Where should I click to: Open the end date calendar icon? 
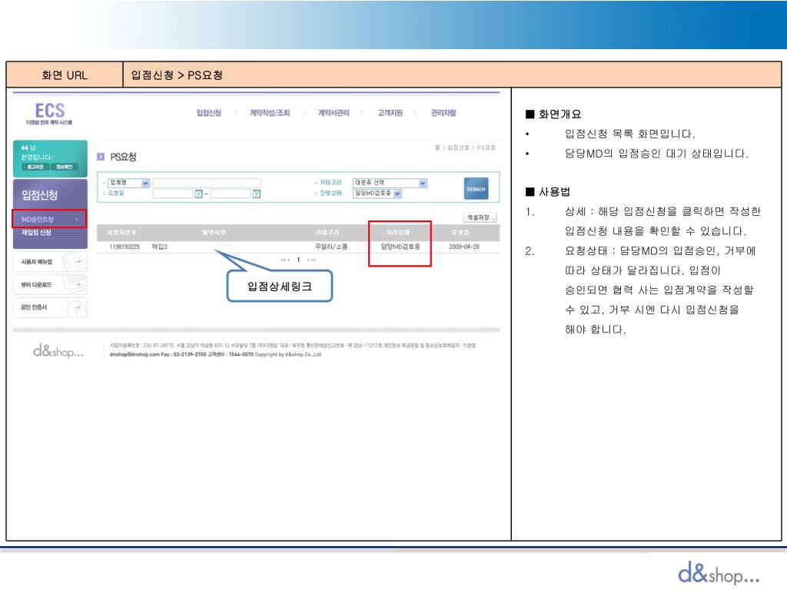(x=257, y=194)
